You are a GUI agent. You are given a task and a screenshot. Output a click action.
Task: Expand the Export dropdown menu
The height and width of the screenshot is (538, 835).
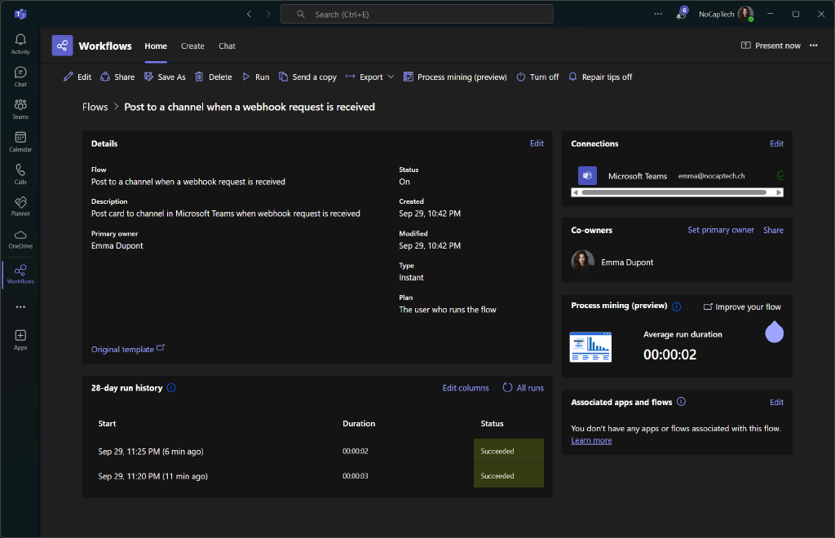pos(370,77)
